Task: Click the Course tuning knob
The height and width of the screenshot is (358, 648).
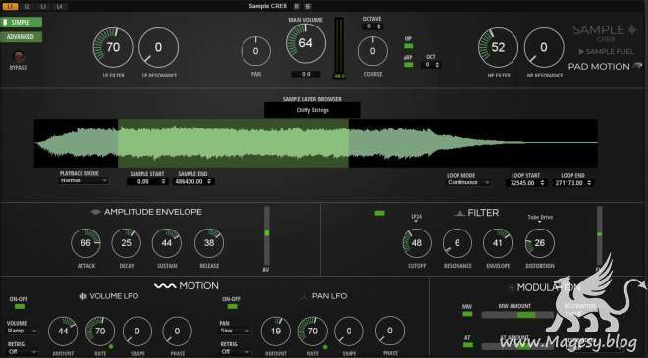Action: [373, 51]
